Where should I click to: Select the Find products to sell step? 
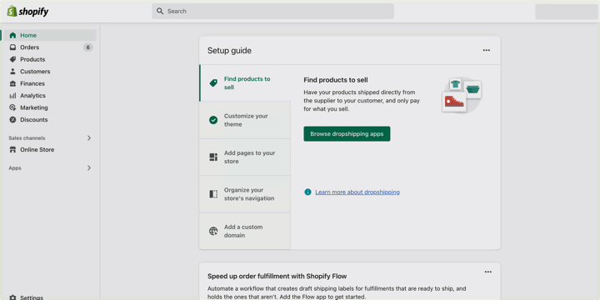[x=245, y=83]
